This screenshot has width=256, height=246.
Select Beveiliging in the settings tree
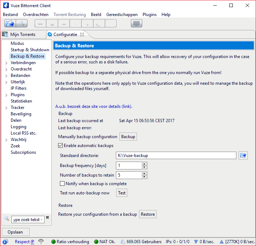[21, 114]
